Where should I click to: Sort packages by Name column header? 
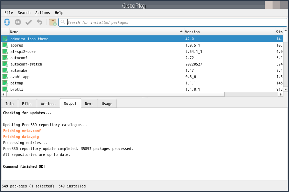(94, 32)
